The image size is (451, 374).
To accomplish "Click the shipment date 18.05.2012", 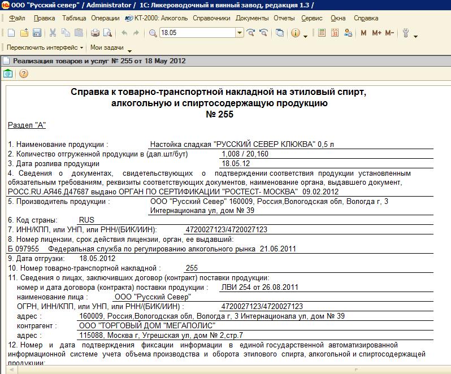I will (x=97, y=258).
